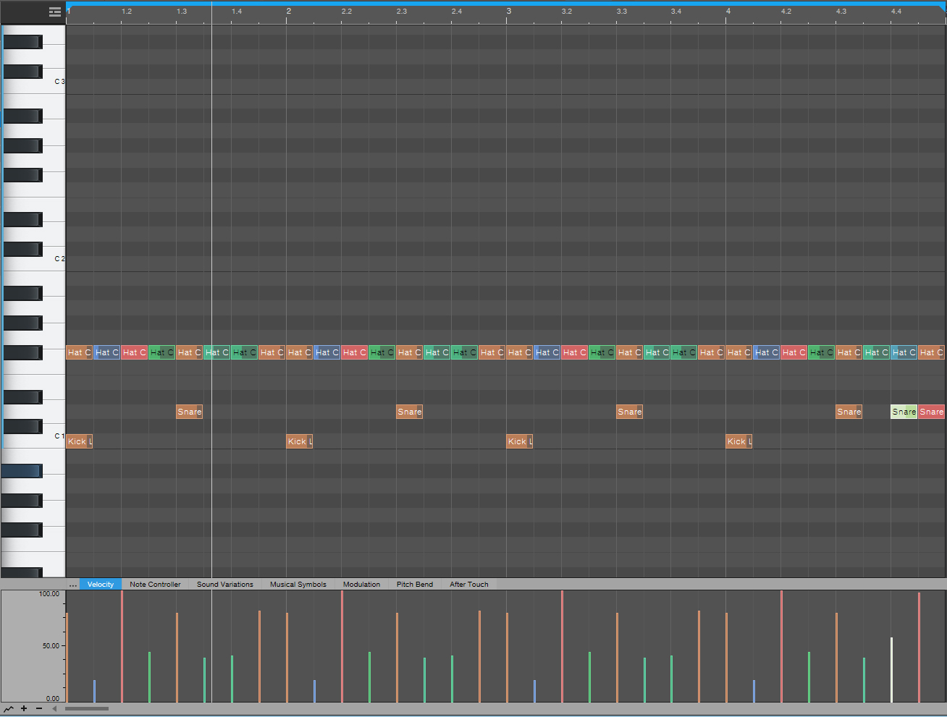Click the last red velocity bar on the right
947x717 pixels.
pos(919,648)
